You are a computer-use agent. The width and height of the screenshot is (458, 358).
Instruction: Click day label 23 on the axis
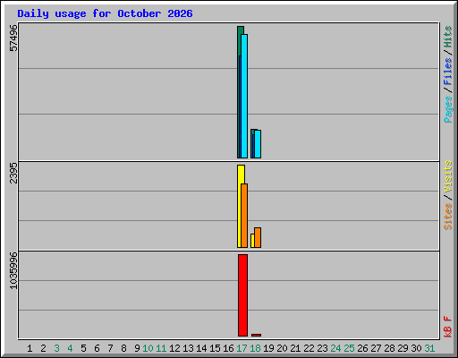click(x=322, y=348)
